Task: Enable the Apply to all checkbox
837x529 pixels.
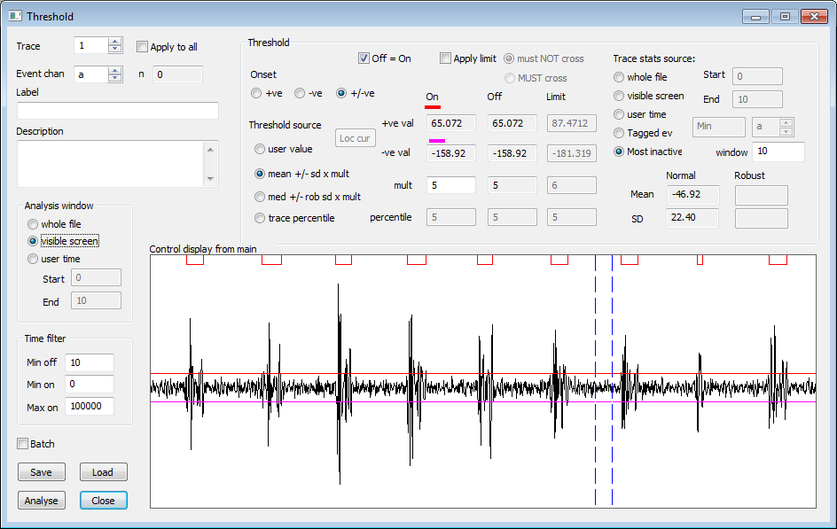Action: (143, 47)
